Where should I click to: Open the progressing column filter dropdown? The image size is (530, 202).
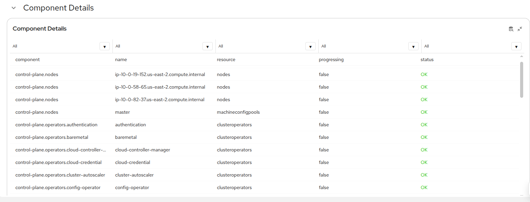(413, 47)
